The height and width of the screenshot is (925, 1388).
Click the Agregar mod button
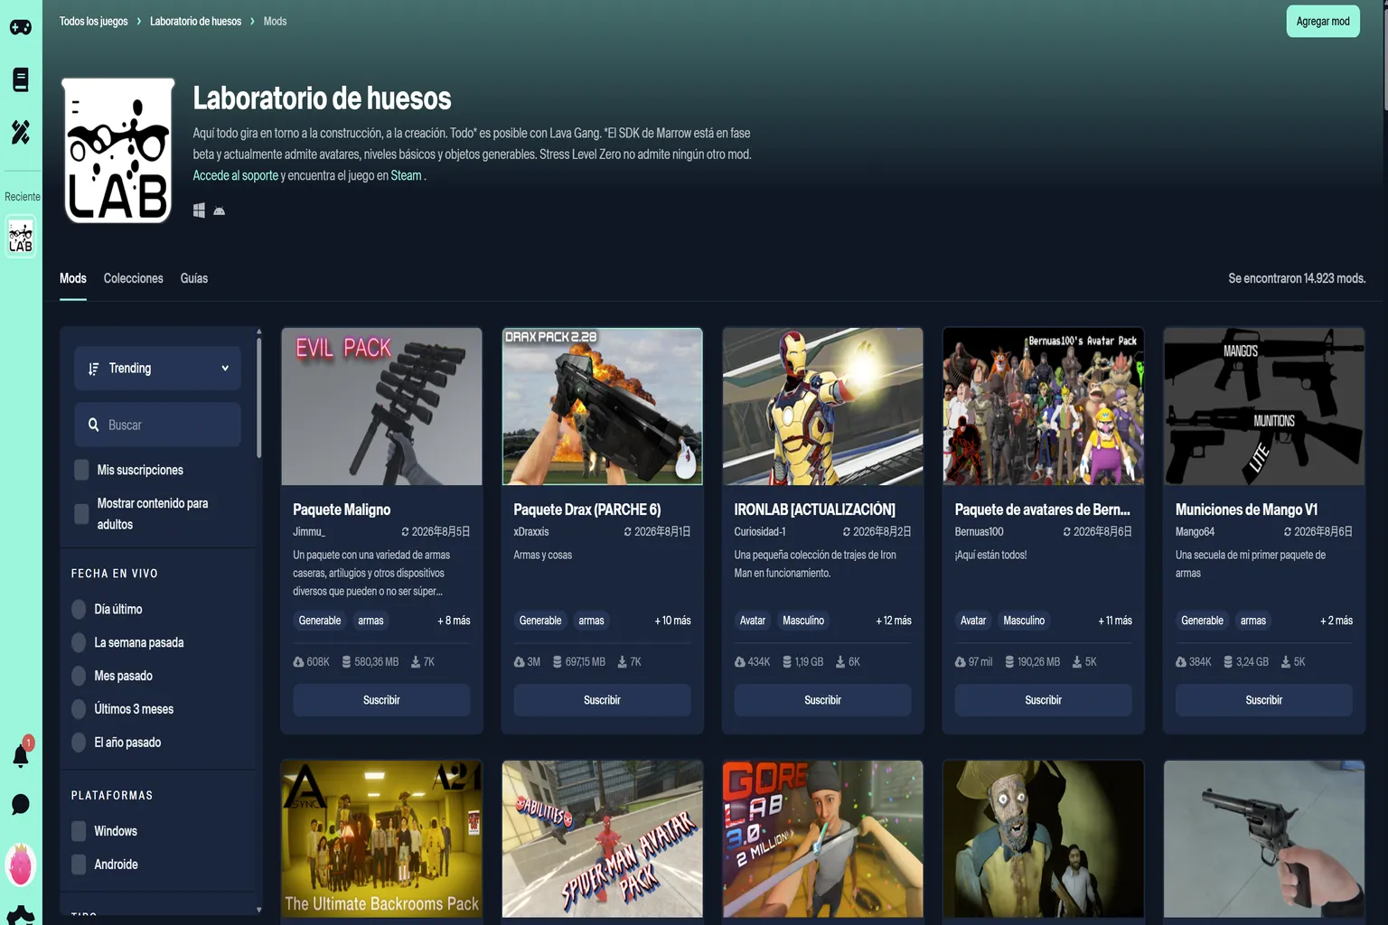click(x=1323, y=22)
